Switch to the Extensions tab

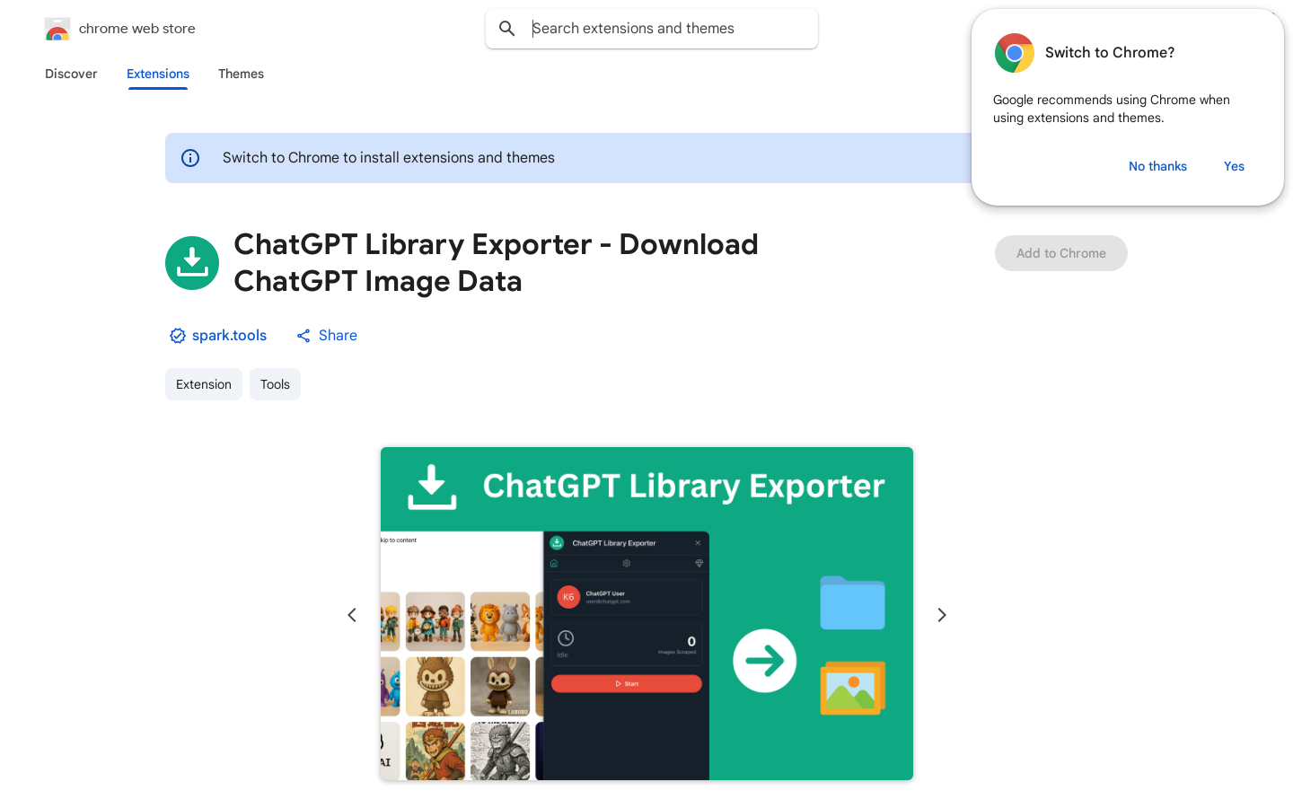pos(158,74)
